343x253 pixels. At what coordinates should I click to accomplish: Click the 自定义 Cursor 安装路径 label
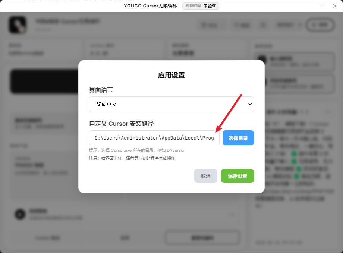121,124
